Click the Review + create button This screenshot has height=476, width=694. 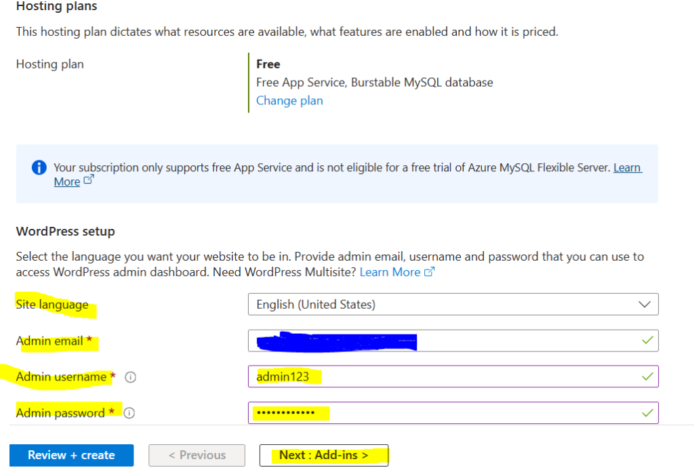[x=71, y=455]
